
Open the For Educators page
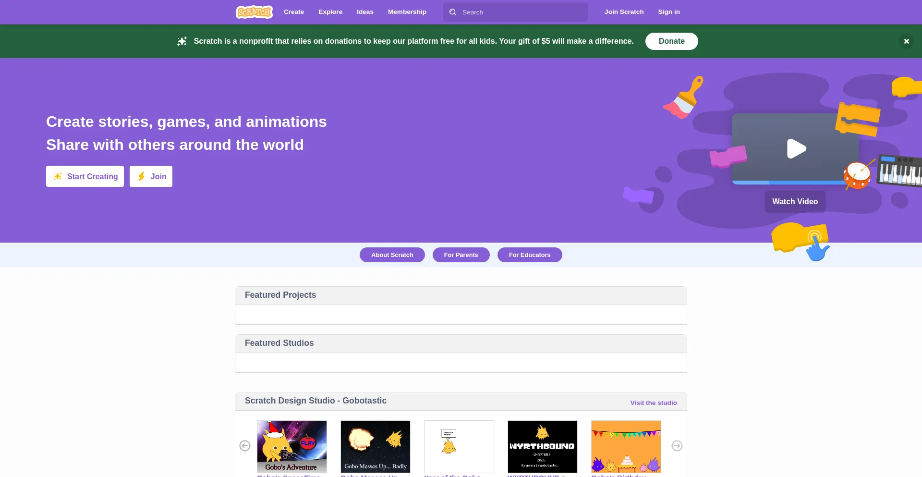point(530,255)
